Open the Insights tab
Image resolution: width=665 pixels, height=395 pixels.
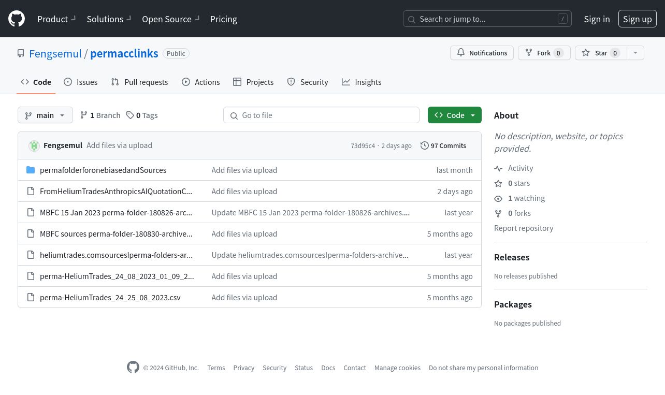(362, 82)
